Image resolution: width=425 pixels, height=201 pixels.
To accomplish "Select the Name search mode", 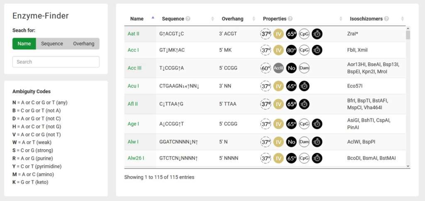I will [24, 44].
